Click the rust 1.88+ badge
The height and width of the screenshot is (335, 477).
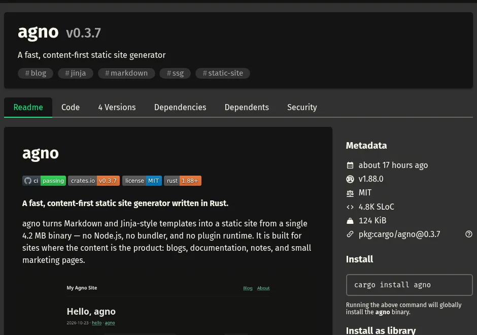[183, 181]
